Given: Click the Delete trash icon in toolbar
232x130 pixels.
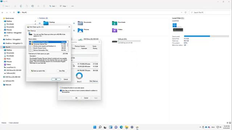Looking at the screenshot, I should point(44,6).
